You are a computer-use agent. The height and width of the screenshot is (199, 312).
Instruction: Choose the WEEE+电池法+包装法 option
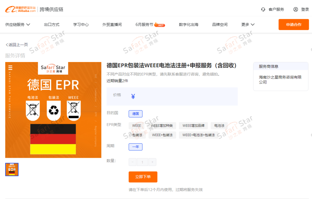click(199, 135)
